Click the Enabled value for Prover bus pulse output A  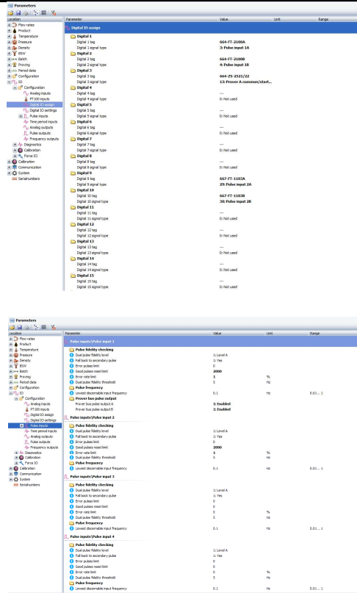[222, 404]
